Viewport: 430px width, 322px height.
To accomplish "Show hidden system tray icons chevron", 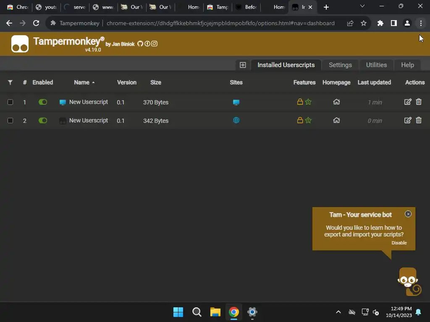I will coord(338,312).
